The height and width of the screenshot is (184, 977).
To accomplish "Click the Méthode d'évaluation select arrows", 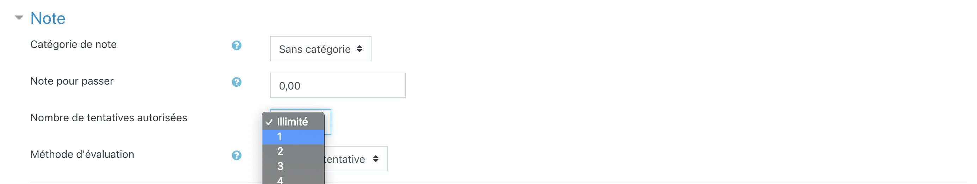I will point(375,159).
